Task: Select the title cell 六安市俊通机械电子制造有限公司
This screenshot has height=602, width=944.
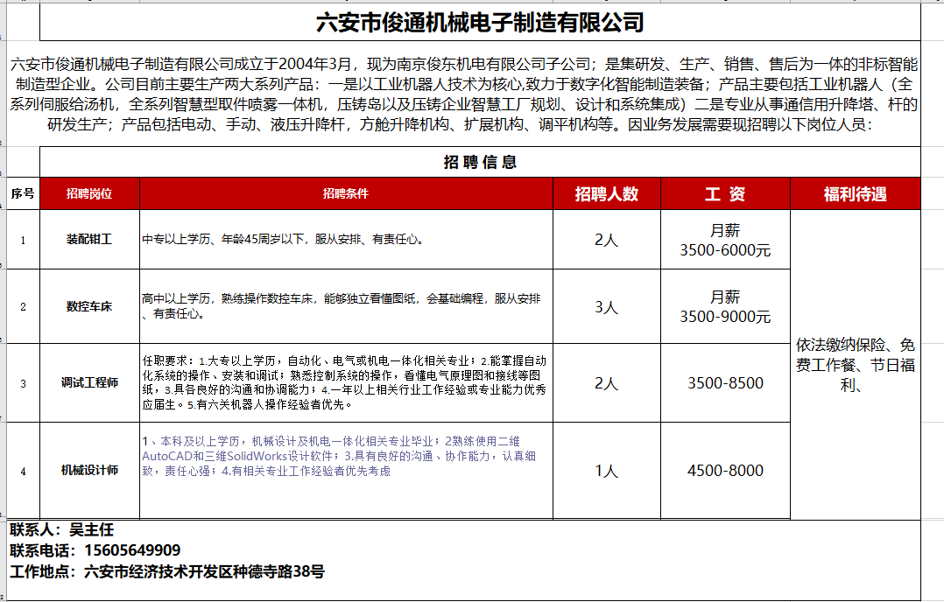Action: (x=480, y=22)
